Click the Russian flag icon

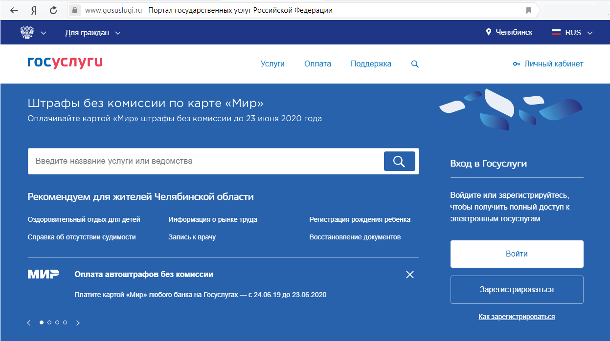pos(556,32)
